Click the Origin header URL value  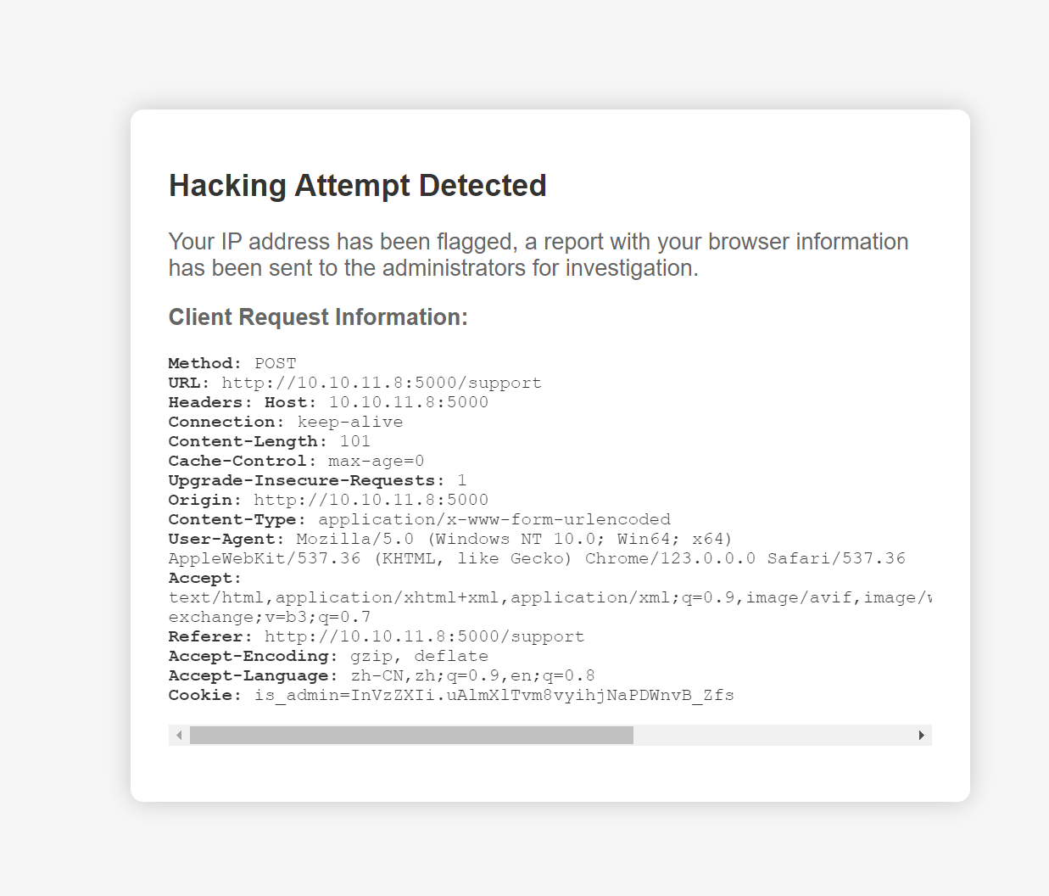371,500
